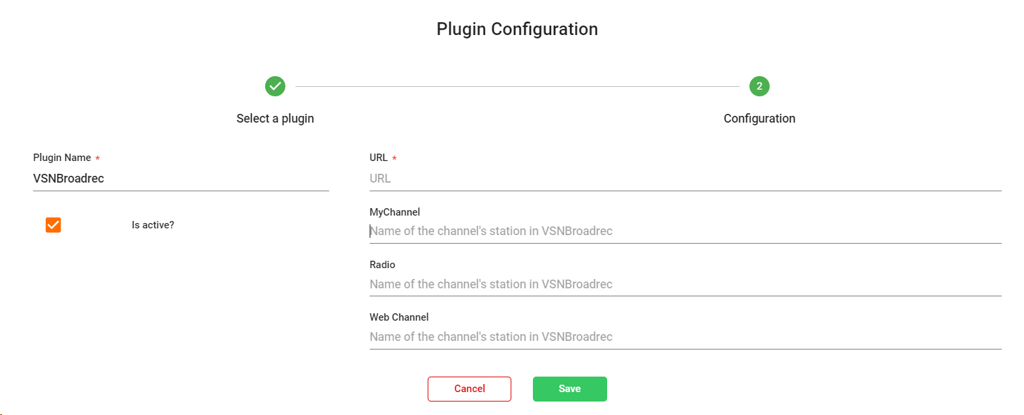Select the Web Channel station field
Screen dimensions: 1024x415
click(x=685, y=337)
